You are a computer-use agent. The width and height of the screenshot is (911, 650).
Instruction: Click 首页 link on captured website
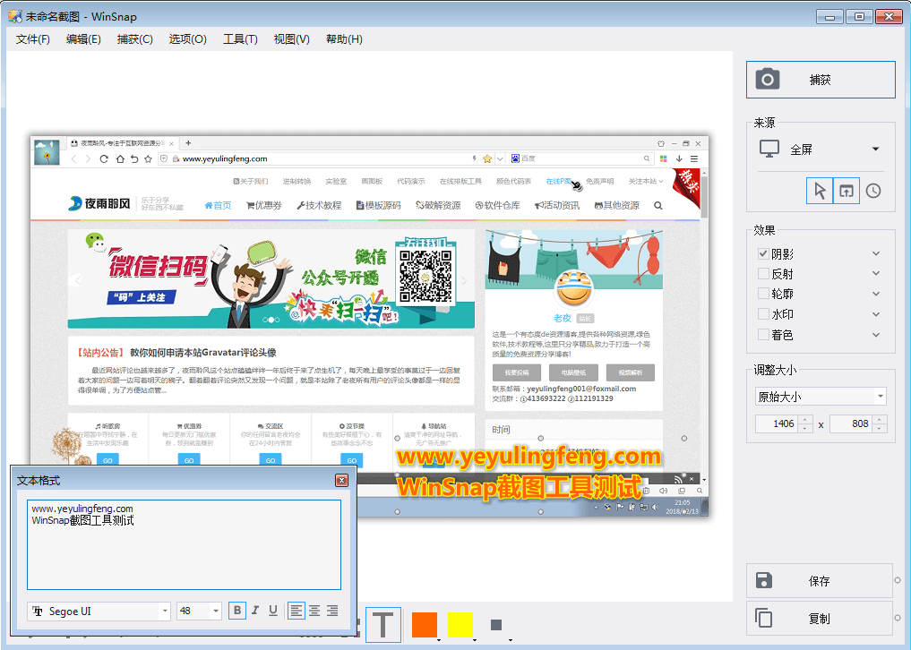coord(218,206)
